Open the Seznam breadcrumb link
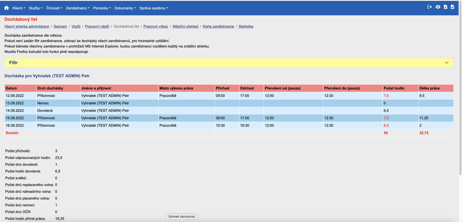Image resolution: width=462 pixels, height=222 pixels. point(60,26)
